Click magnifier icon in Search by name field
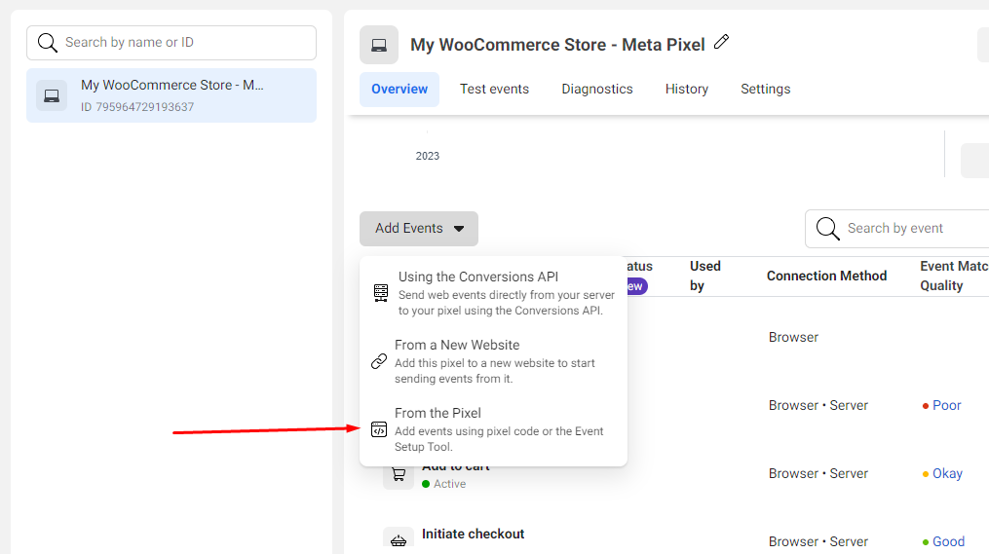This screenshot has width=989, height=554. [x=48, y=43]
